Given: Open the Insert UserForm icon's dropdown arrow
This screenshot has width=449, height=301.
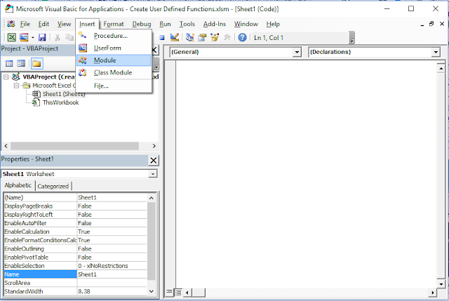Looking at the screenshot, I should (33, 37).
